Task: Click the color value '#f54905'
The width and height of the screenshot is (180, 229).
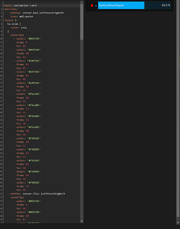Action: pyautogui.click(x=34, y=171)
